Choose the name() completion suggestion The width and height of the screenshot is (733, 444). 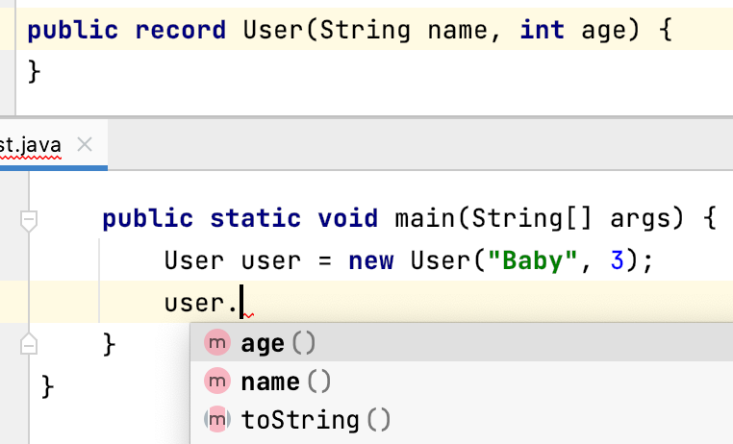point(287,382)
